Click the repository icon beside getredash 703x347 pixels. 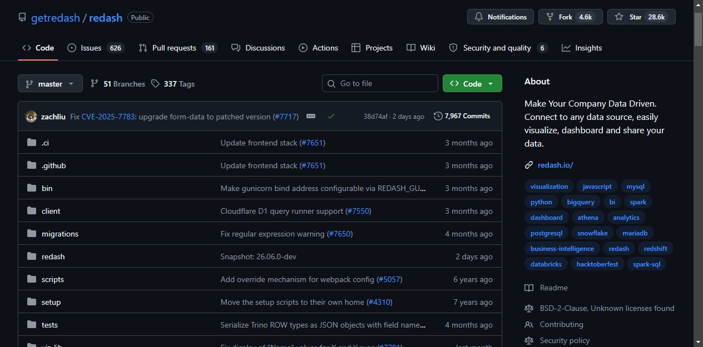22,17
